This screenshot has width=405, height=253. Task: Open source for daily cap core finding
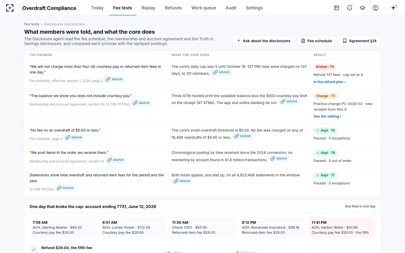click(221, 72)
